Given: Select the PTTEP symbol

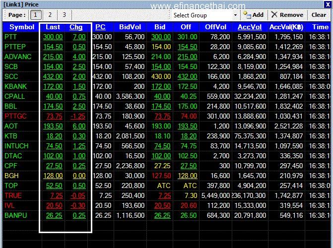Looking at the screenshot, I should [x=15, y=47].
